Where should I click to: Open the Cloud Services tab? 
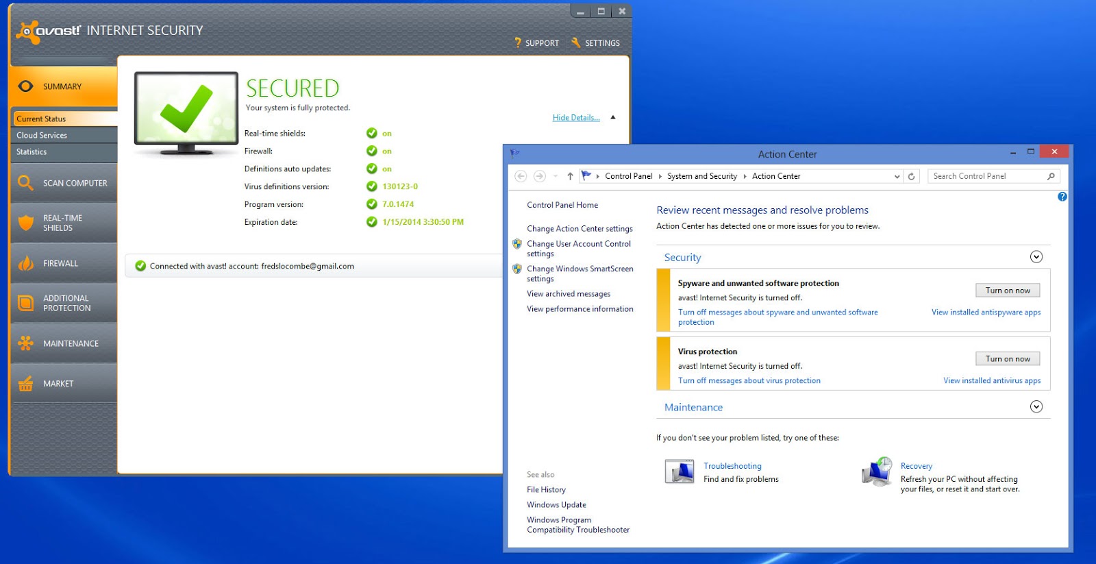[64, 135]
